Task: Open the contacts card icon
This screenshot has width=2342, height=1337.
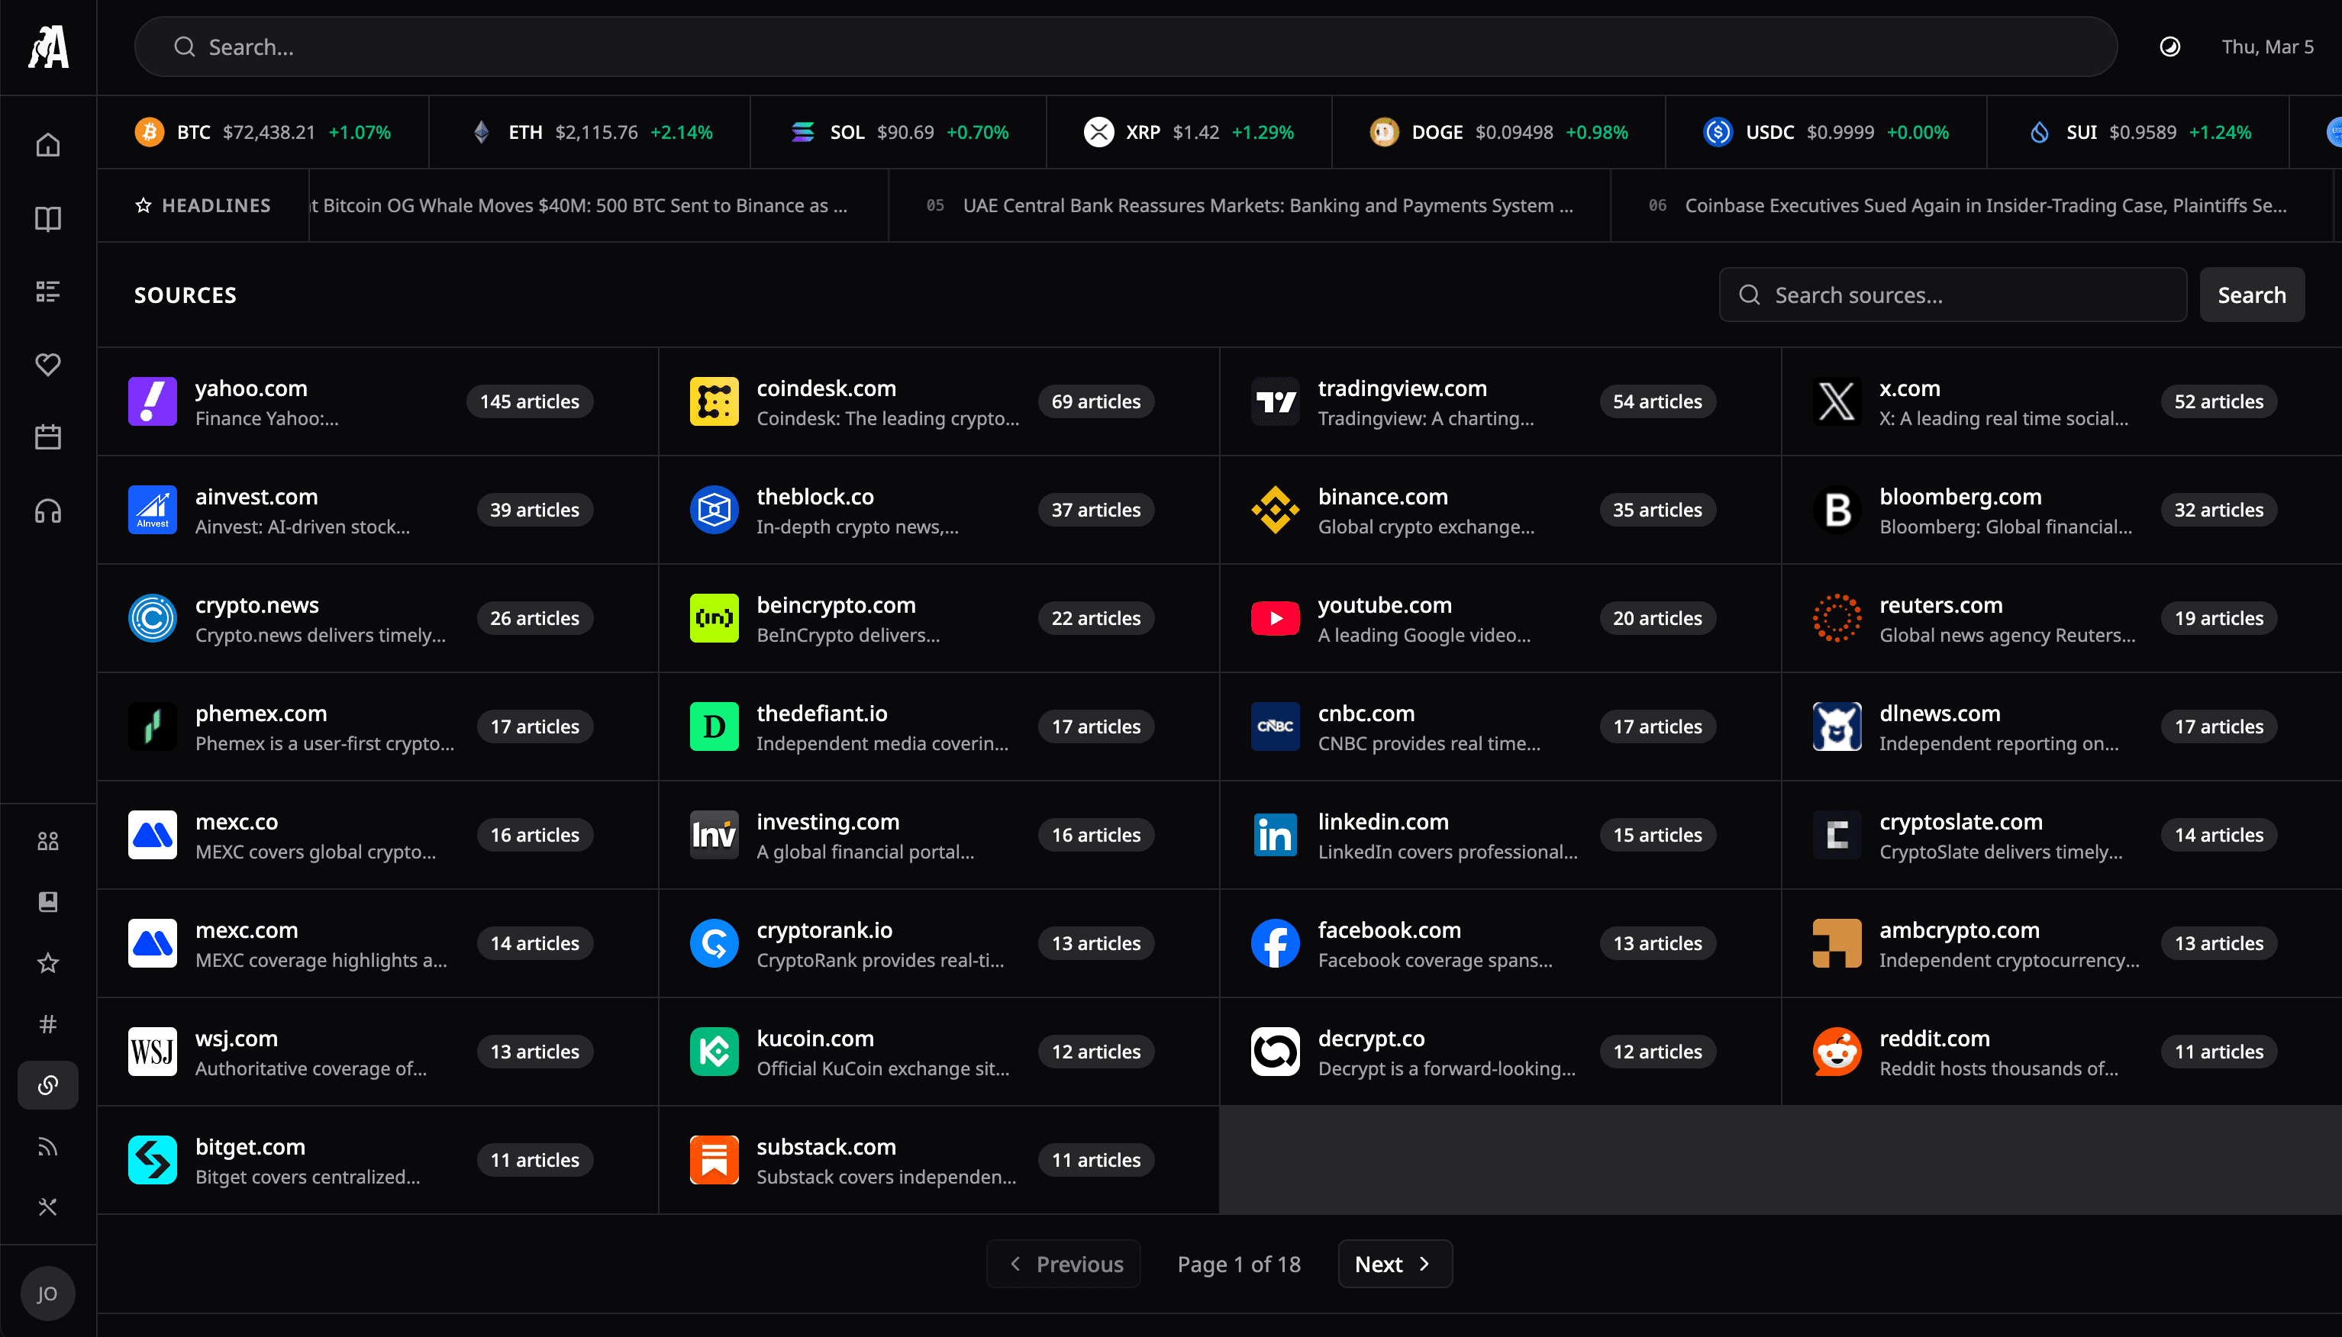Action: click(47, 902)
